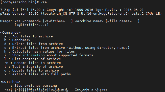This screenshot has width=165, height=92.
Task: Click the "Add files to archive" line
Action: 29,36
